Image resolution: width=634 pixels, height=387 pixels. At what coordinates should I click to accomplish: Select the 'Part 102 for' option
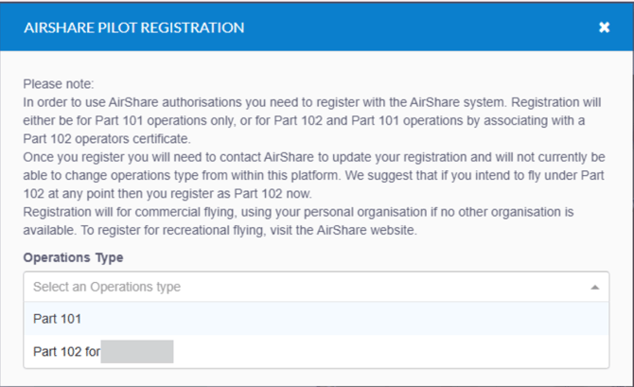66,352
